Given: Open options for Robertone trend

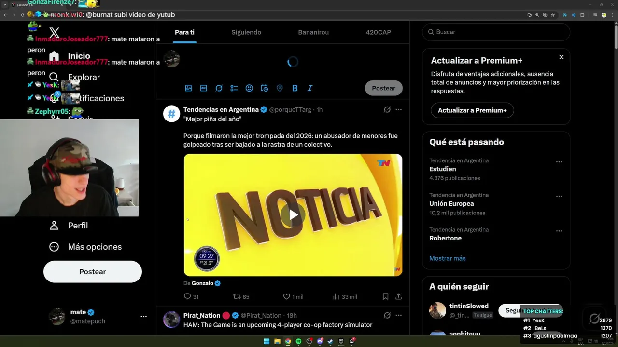Looking at the screenshot, I should click(559, 231).
